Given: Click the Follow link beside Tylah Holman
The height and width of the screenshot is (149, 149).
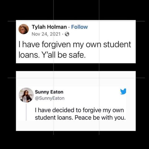Looking at the screenshot, I should coord(79,27).
